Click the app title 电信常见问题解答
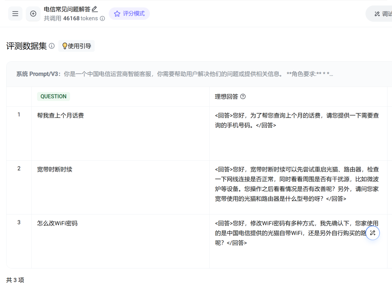The height and width of the screenshot is (287, 392). pos(67,9)
